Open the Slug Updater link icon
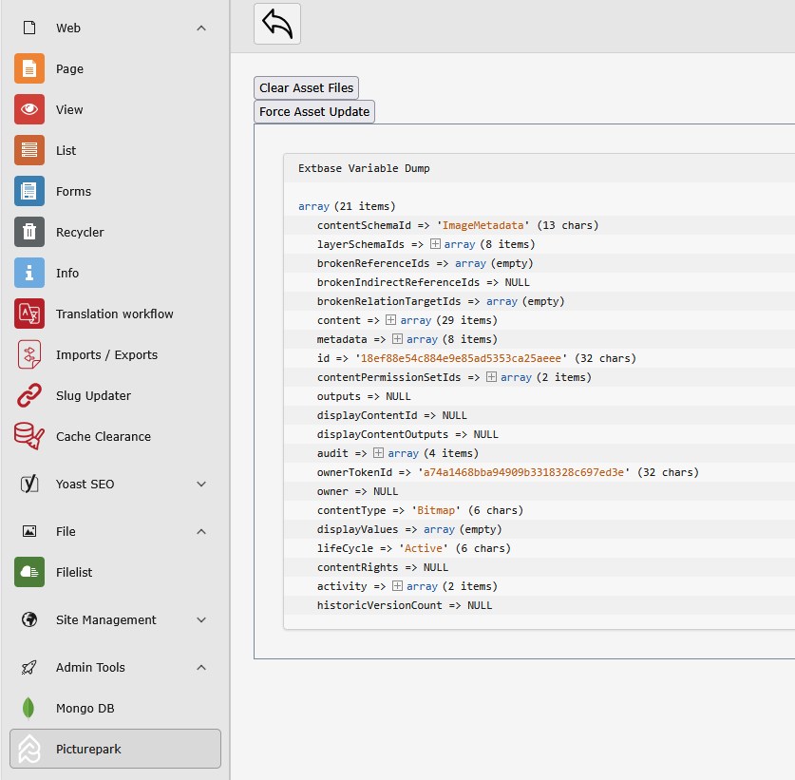Screen dimensions: 795x780 [29, 396]
